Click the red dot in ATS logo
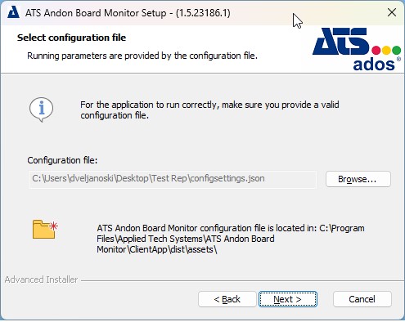 click(x=376, y=50)
